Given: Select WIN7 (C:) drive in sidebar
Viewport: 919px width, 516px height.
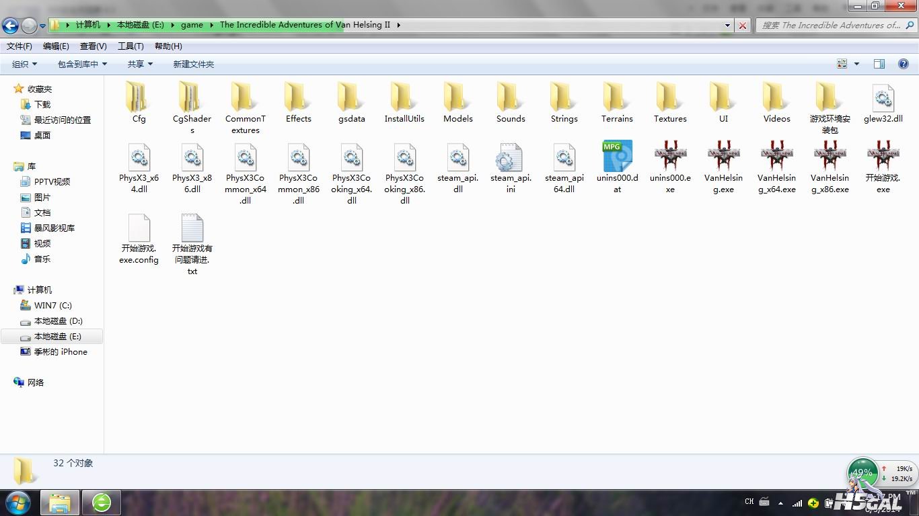Looking at the screenshot, I should [52, 306].
